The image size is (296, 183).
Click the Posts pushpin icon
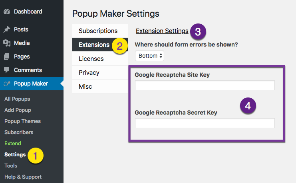[7, 29]
